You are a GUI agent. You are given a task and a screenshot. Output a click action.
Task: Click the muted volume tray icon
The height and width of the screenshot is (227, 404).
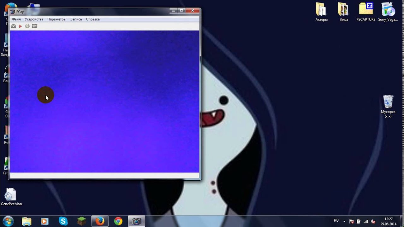coord(373,221)
